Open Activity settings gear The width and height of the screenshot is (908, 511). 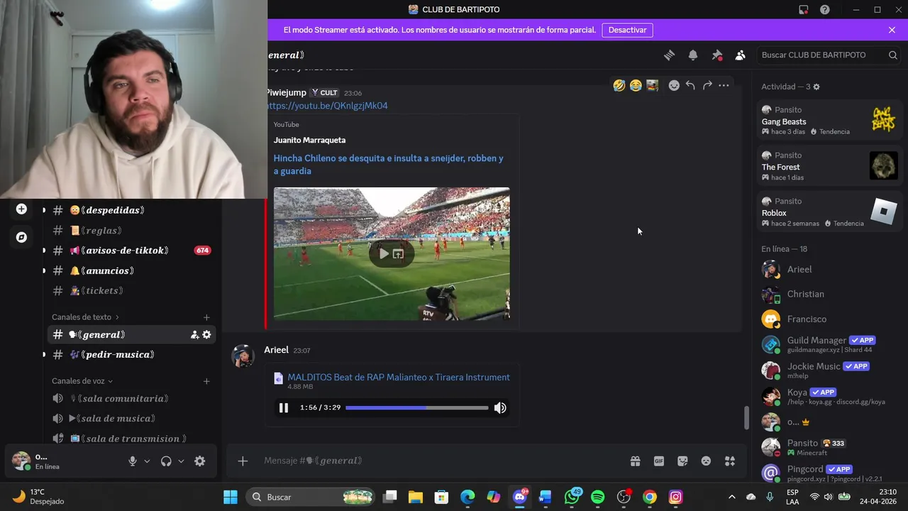pyautogui.click(x=816, y=87)
